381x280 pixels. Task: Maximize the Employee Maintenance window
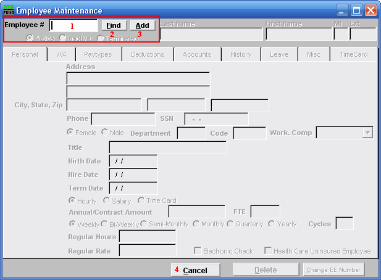[x=356, y=10]
